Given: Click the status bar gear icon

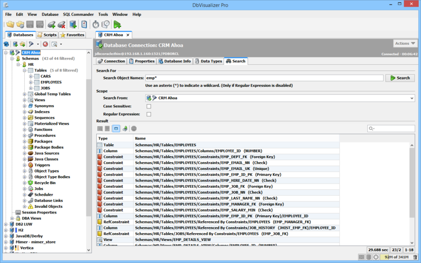Looking at the screenshot, I should pos(376,257).
